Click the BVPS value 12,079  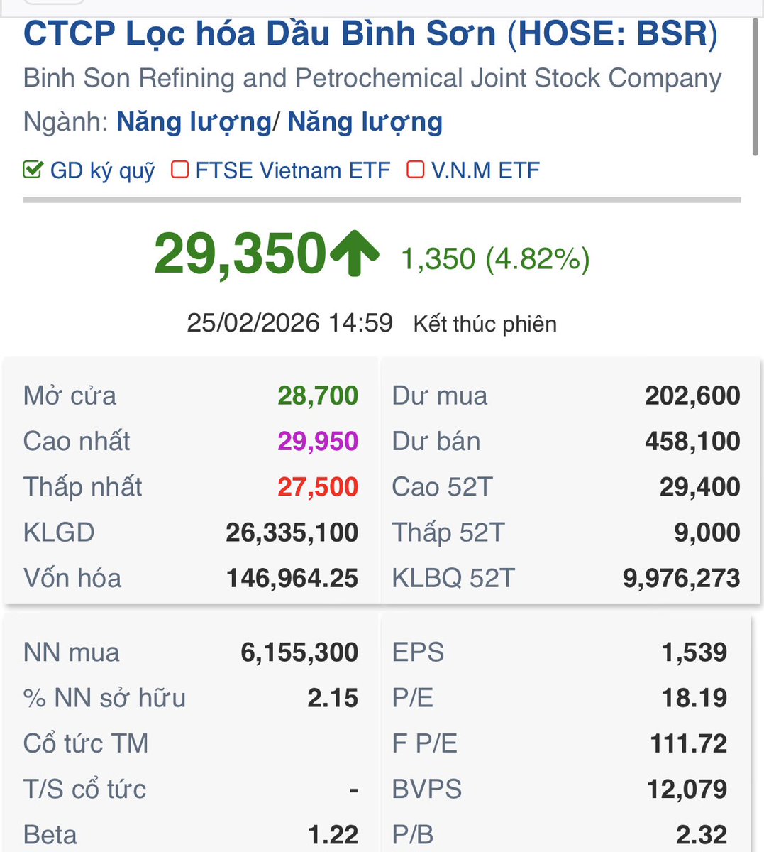[687, 789]
